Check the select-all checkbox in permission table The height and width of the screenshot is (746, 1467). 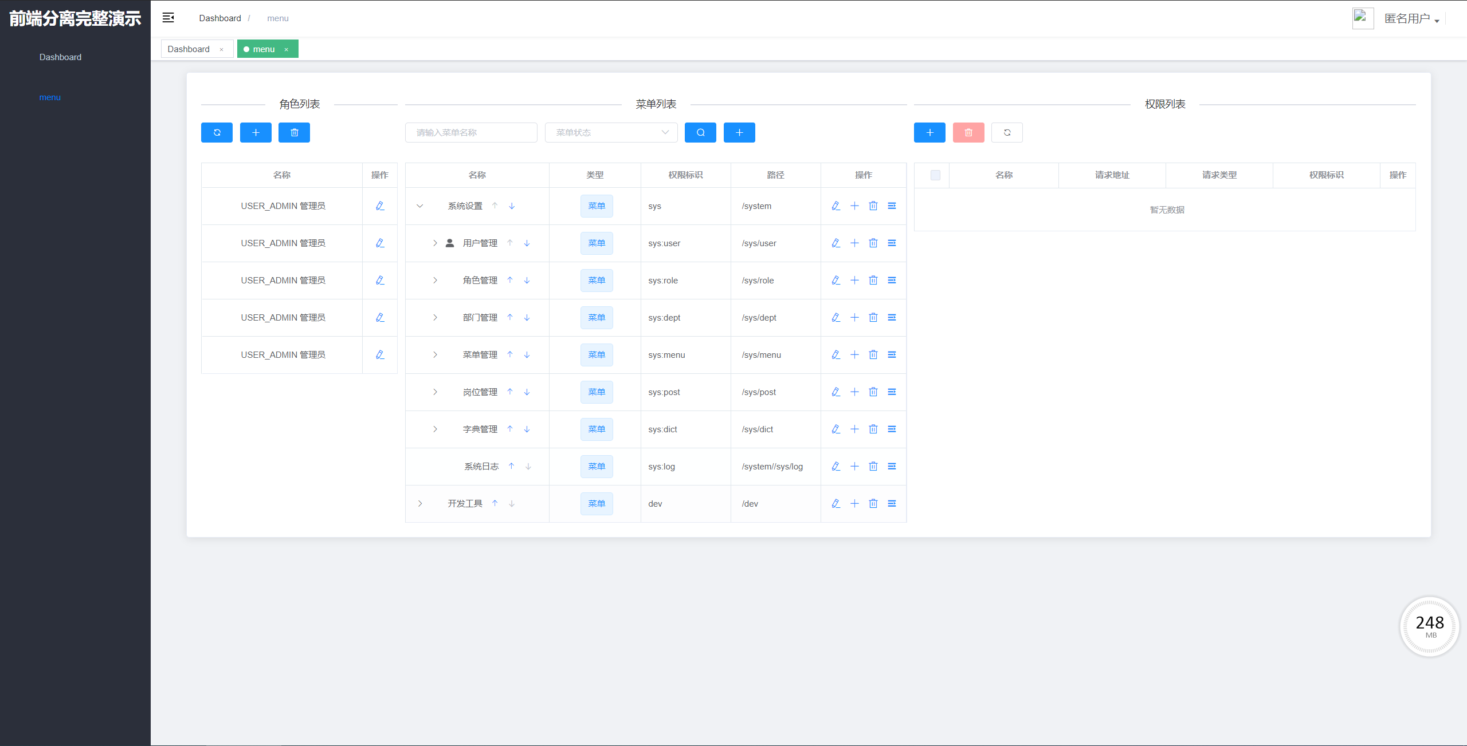point(935,175)
